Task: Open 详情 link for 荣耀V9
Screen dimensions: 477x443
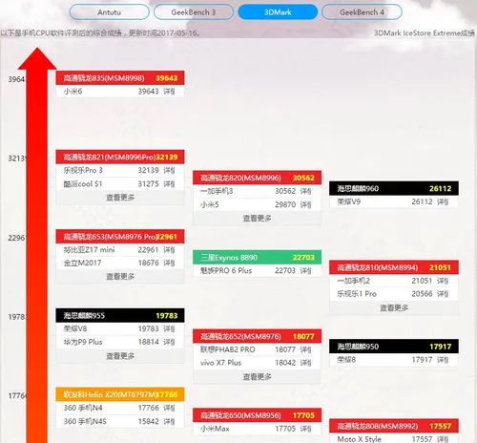Action: 443,201
